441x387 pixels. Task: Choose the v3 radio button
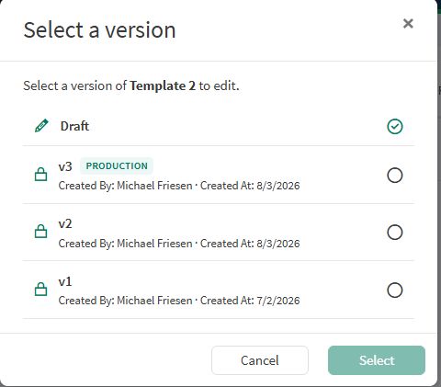pos(395,176)
